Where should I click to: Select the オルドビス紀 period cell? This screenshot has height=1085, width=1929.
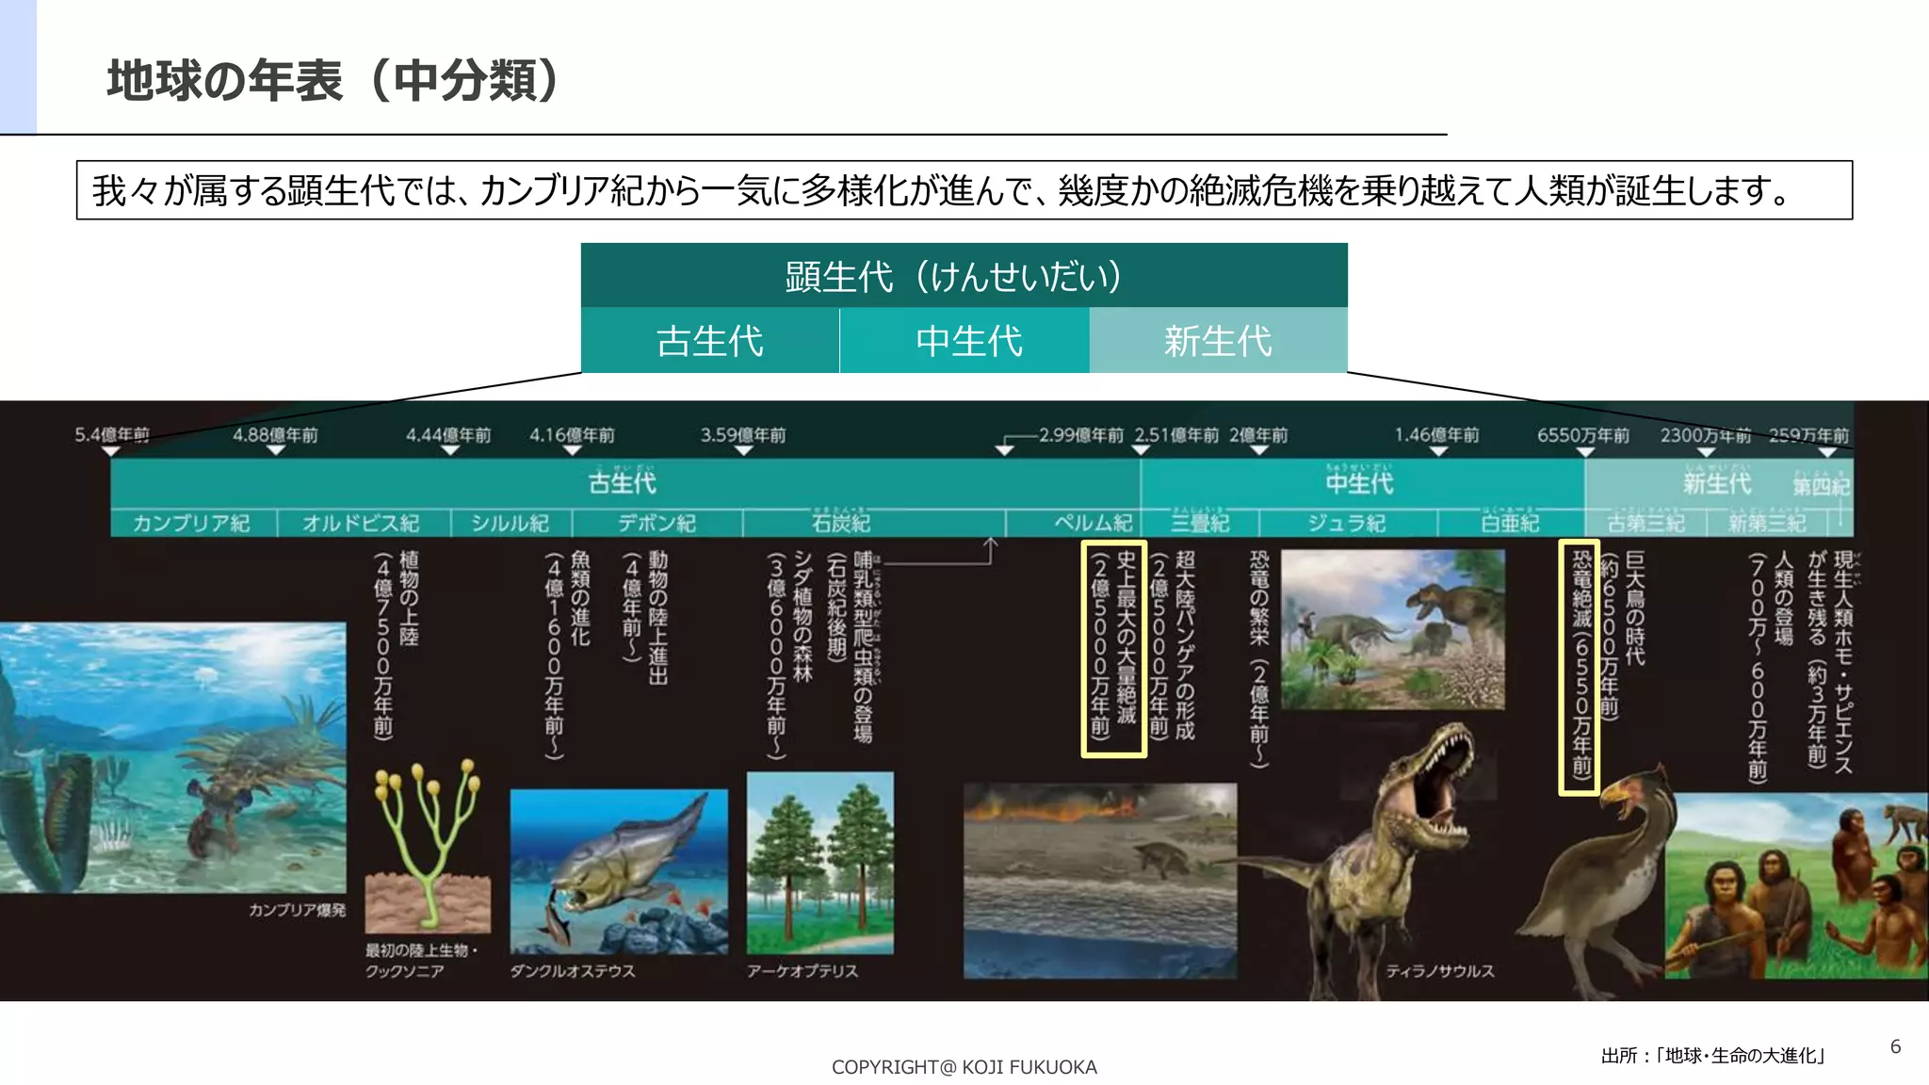point(363,523)
